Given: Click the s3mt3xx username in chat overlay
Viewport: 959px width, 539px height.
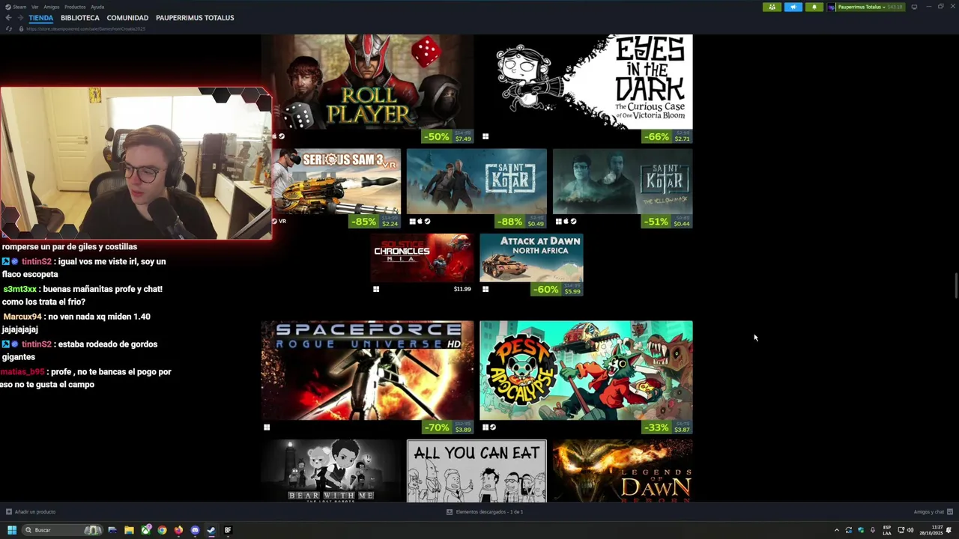Looking at the screenshot, I should pos(19,289).
